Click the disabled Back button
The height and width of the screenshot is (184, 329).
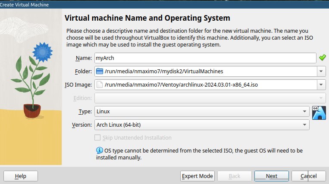click(x=234, y=176)
